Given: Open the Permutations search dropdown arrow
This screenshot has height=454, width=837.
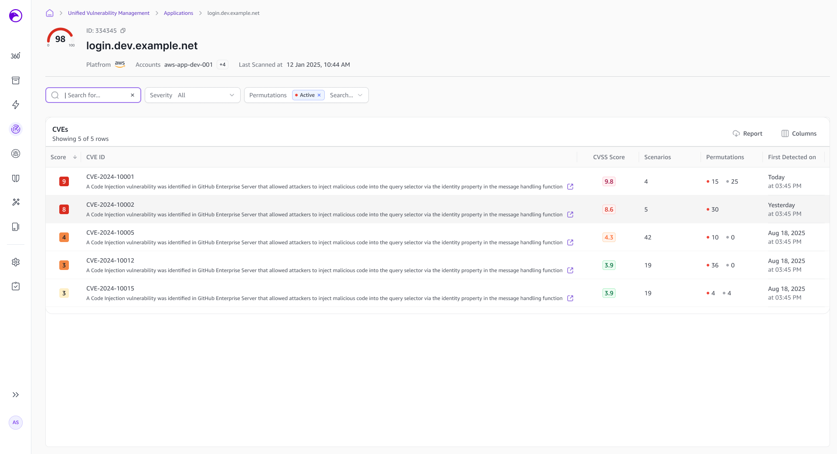Looking at the screenshot, I should coord(360,95).
